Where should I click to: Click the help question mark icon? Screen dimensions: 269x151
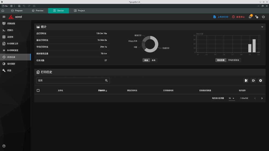point(4,146)
